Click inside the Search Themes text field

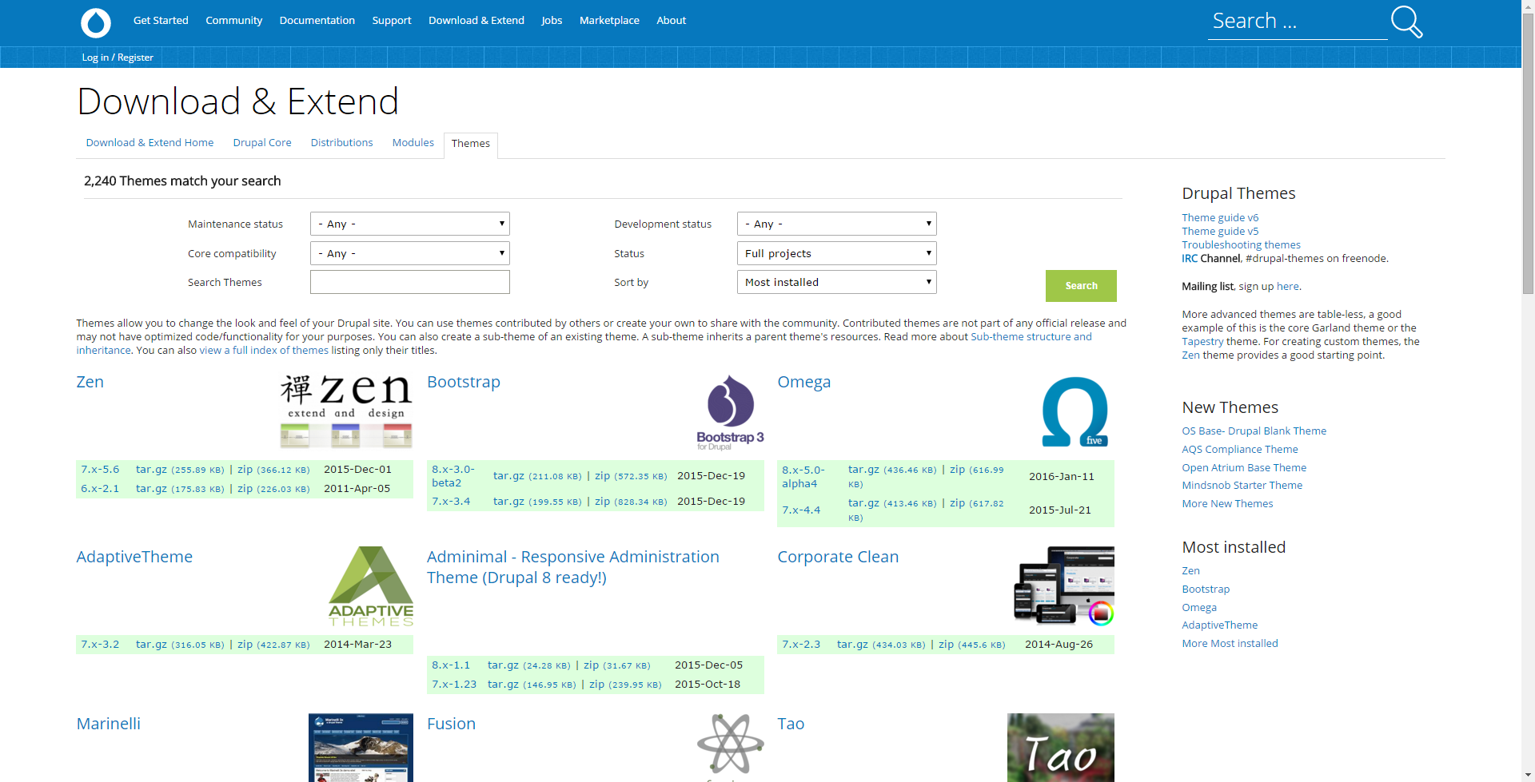[409, 282]
